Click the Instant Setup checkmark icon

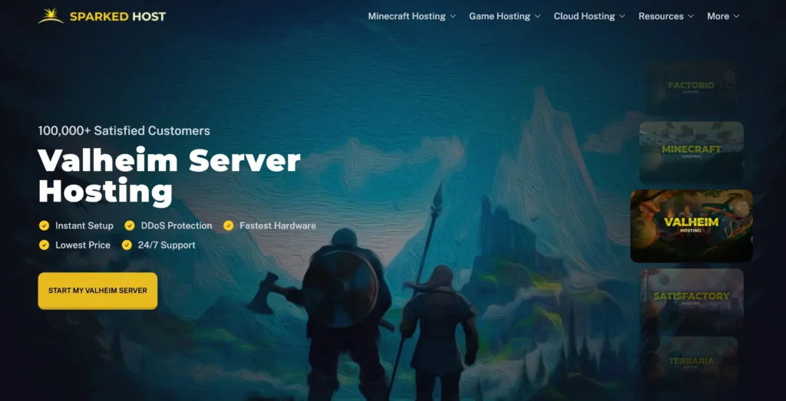[44, 225]
